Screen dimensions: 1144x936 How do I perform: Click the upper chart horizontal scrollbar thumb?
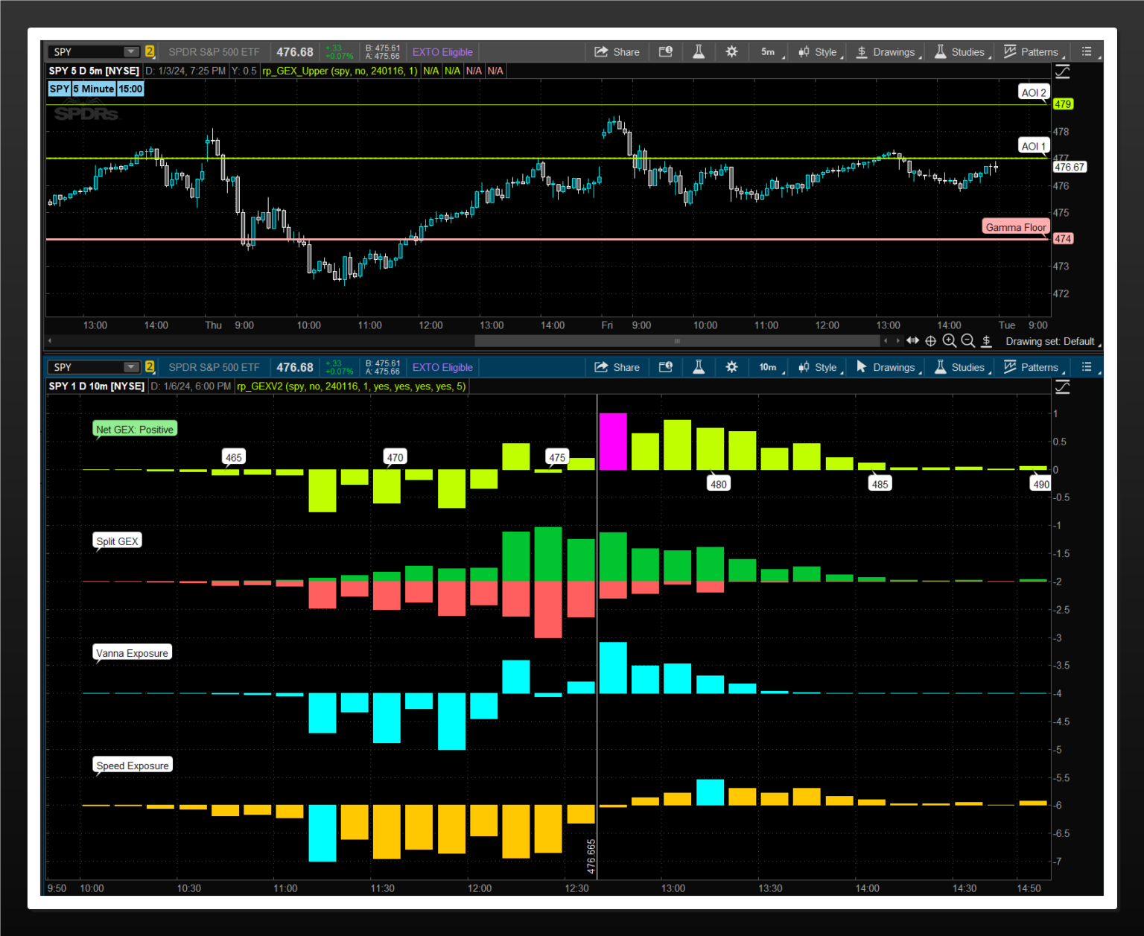point(677,340)
